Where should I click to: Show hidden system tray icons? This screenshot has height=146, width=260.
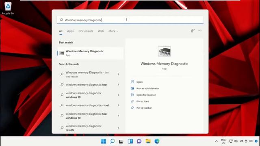[x=216, y=141]
